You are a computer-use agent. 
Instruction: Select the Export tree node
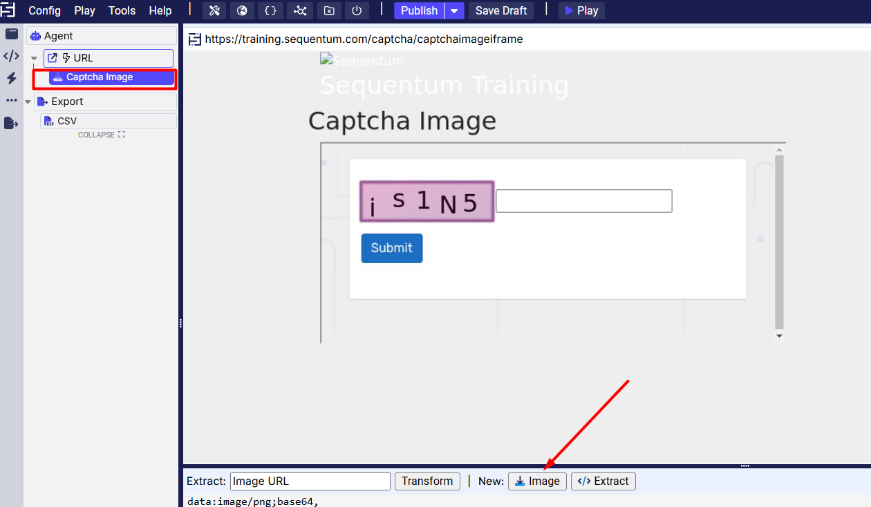coord(105,102)
